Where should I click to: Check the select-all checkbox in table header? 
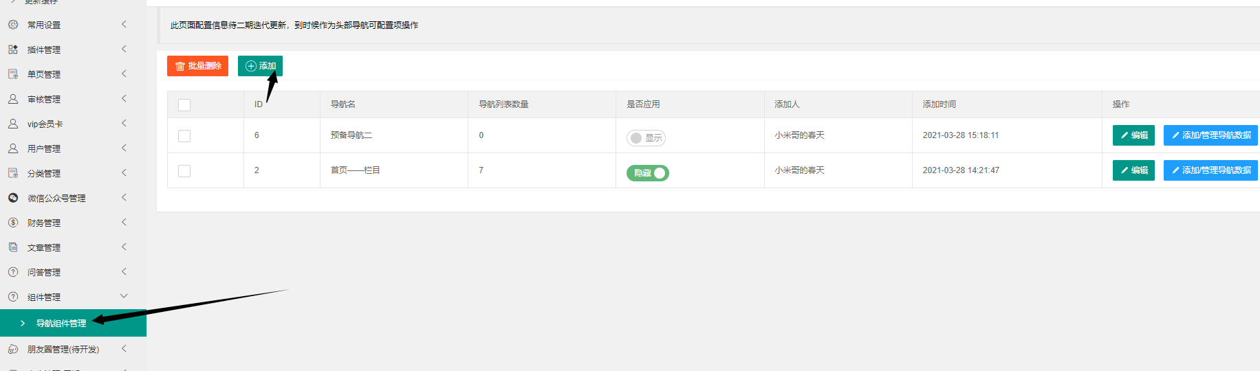coord(184,105)
